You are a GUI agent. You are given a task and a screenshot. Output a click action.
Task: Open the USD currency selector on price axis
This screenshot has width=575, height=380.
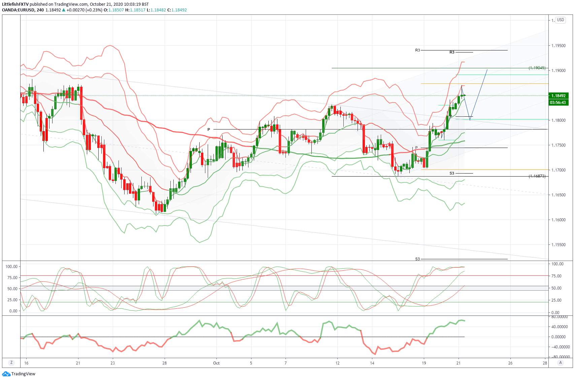(561, 20)
